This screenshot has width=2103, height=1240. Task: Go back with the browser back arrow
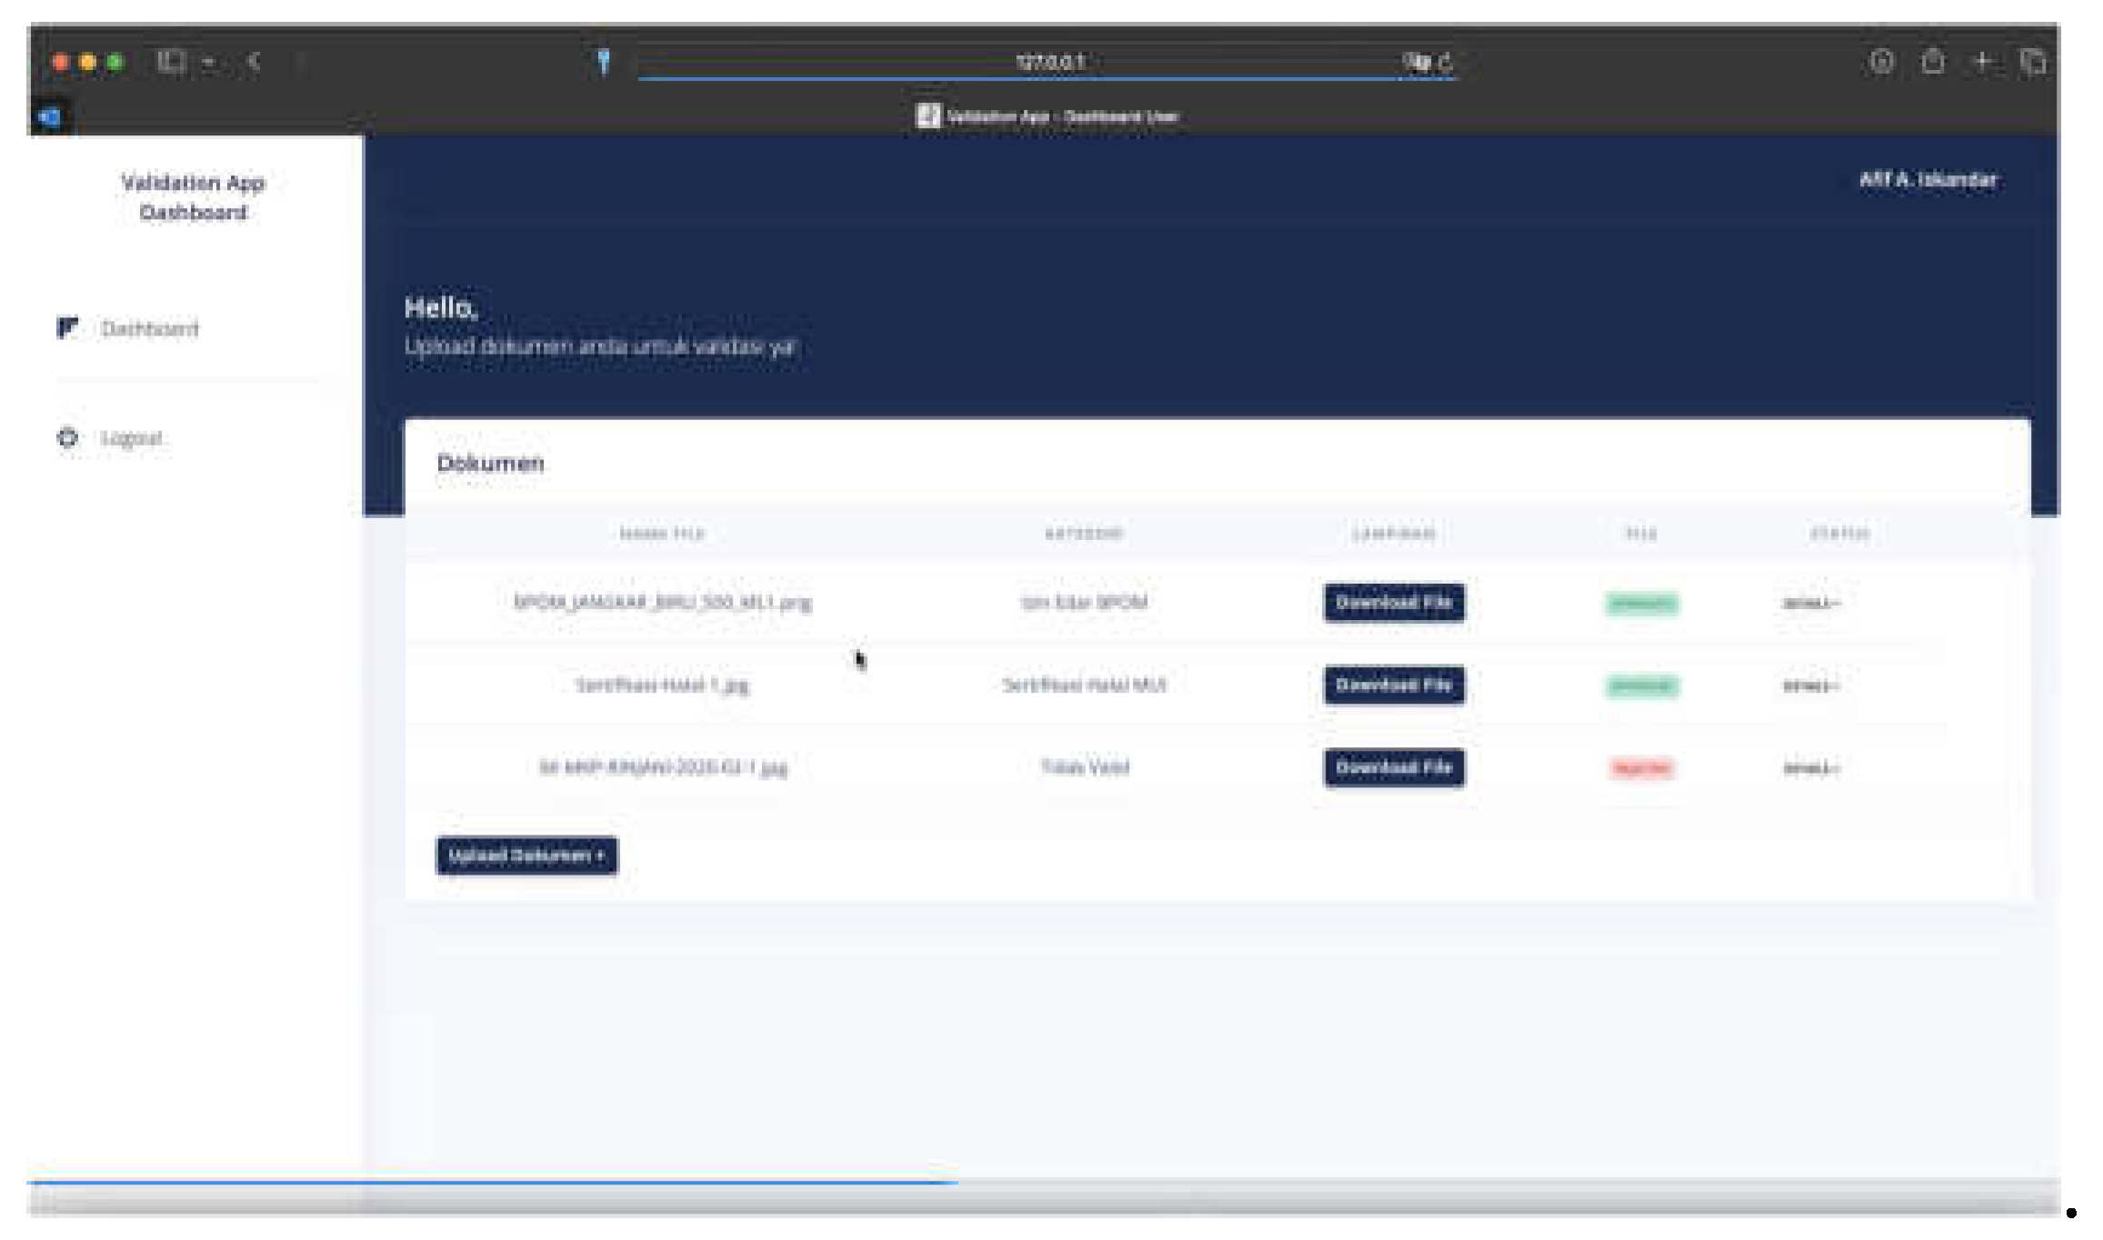[x=255, y=62]
